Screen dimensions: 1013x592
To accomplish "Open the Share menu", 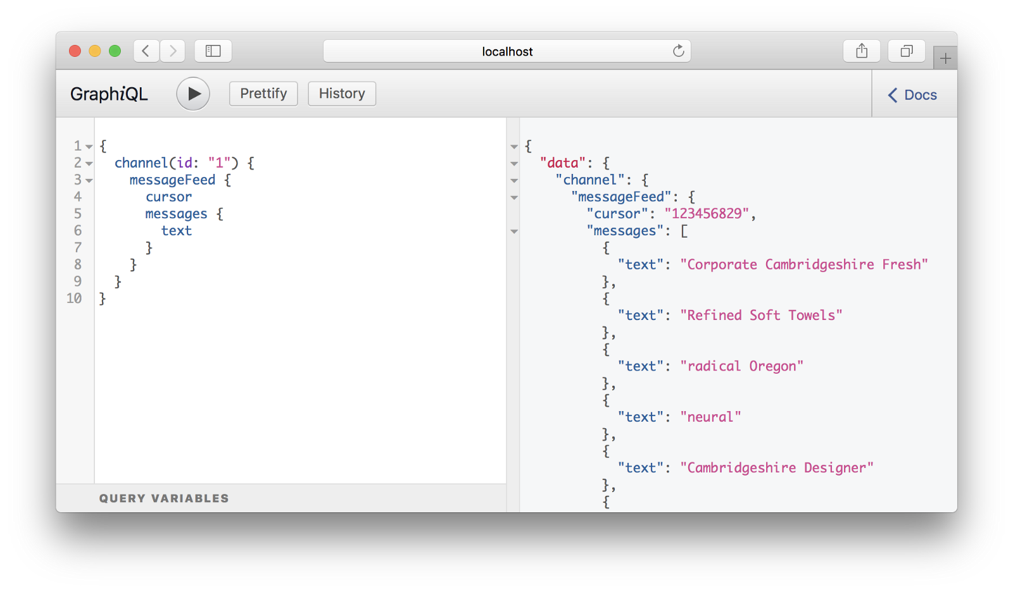I will click(861, 51).
